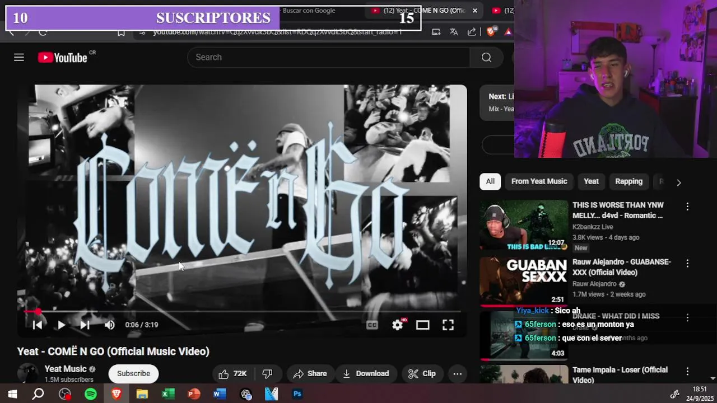This screenshot has height=403, width=717.
Task: Open PowerPoint from the taskbar
Action: (194, 394)
